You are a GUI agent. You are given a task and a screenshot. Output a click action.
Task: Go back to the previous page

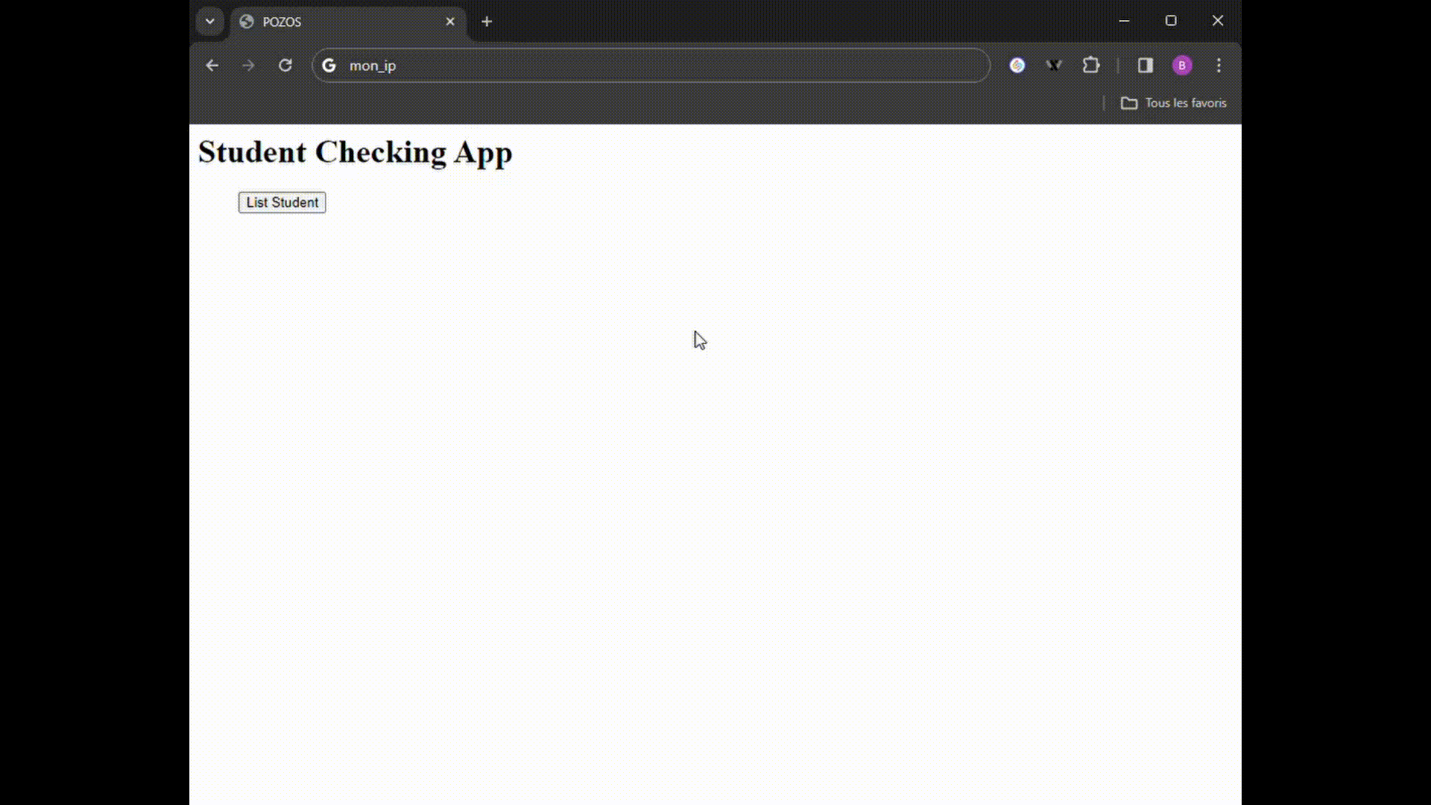tap(212, 66)
